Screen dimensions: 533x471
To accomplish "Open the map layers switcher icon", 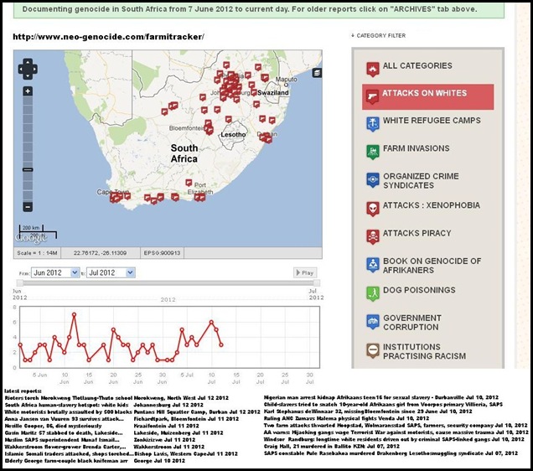I will [317, 72].
